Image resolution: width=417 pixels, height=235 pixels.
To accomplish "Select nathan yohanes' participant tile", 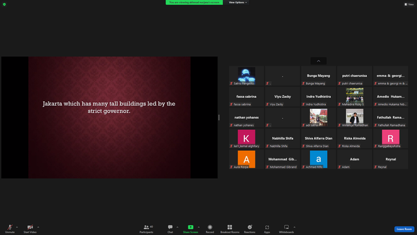I will 246,117.
